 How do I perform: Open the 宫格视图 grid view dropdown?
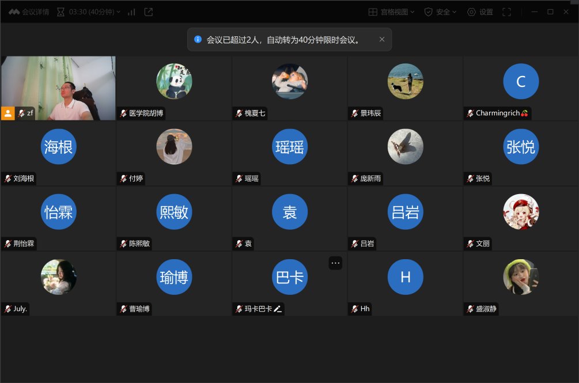(392, 12)
